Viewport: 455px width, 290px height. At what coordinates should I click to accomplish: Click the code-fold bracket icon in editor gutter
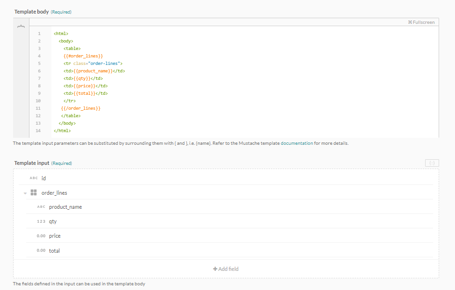tap(21, 27)
